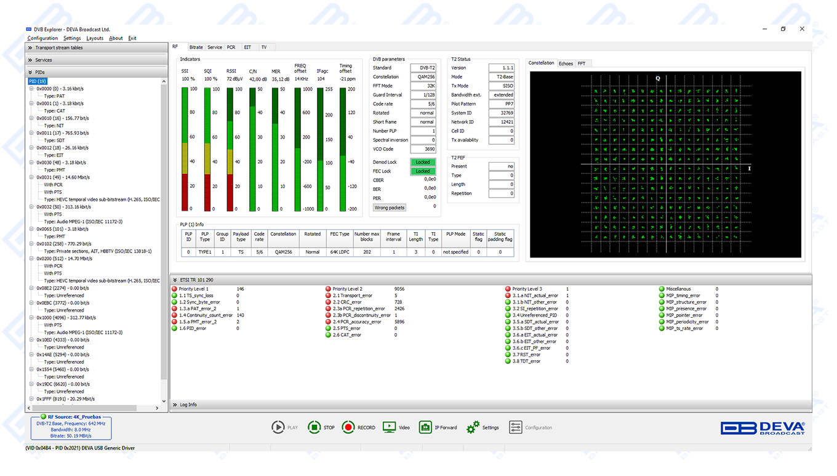Switch to the Bitrate tab
The image size is (837, 476).
[196, 47]
